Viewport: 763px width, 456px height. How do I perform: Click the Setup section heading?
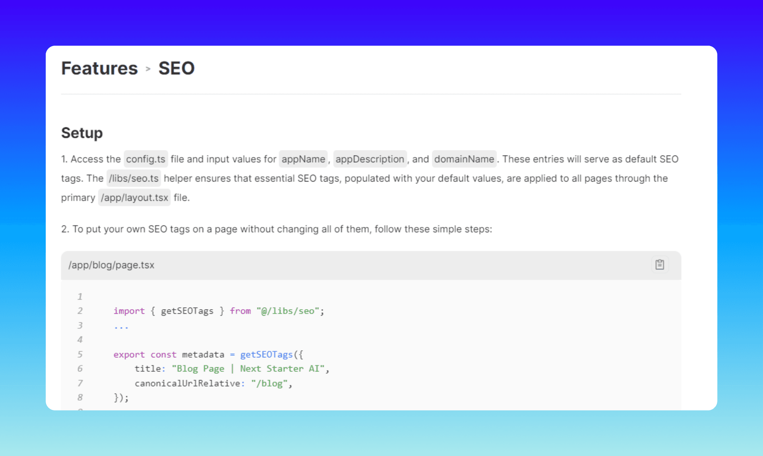click(x=82, y=133)
